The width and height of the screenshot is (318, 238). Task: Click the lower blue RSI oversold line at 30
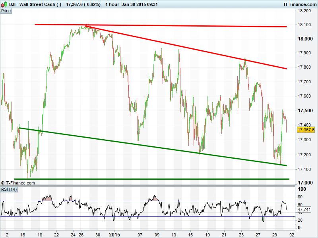coord(147,216)
